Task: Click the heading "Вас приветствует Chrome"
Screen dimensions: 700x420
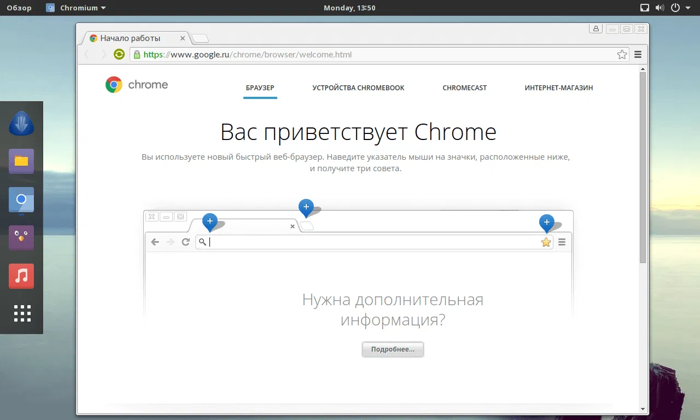Action: tap(358, 132)
